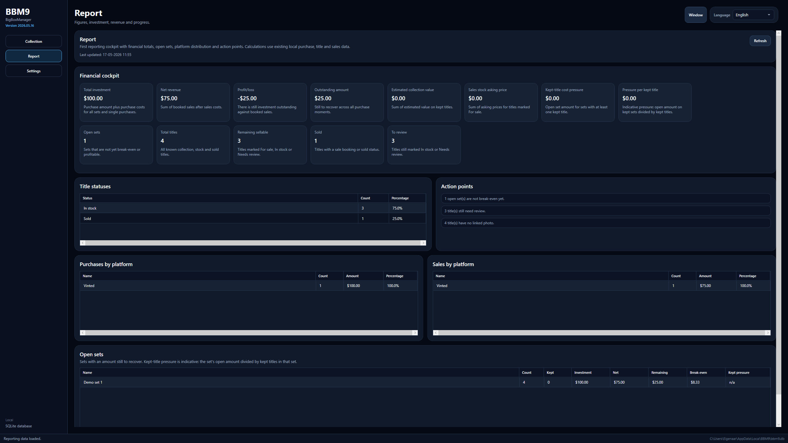Click Purchases by platform left scroll arrow
788x443 pixels.
tap(82, 333)
